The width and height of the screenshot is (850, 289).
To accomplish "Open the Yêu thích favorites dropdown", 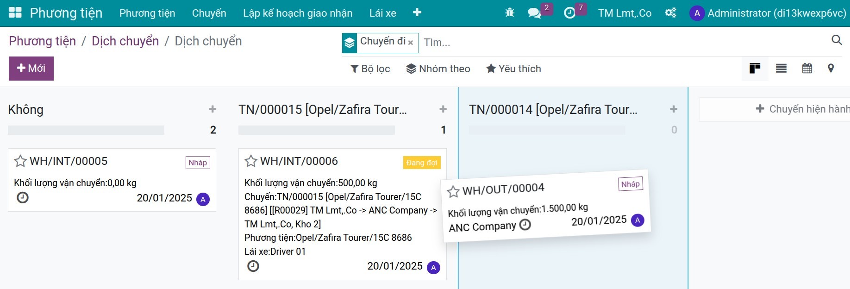I will pyautogui.click(x=513, y=69).
